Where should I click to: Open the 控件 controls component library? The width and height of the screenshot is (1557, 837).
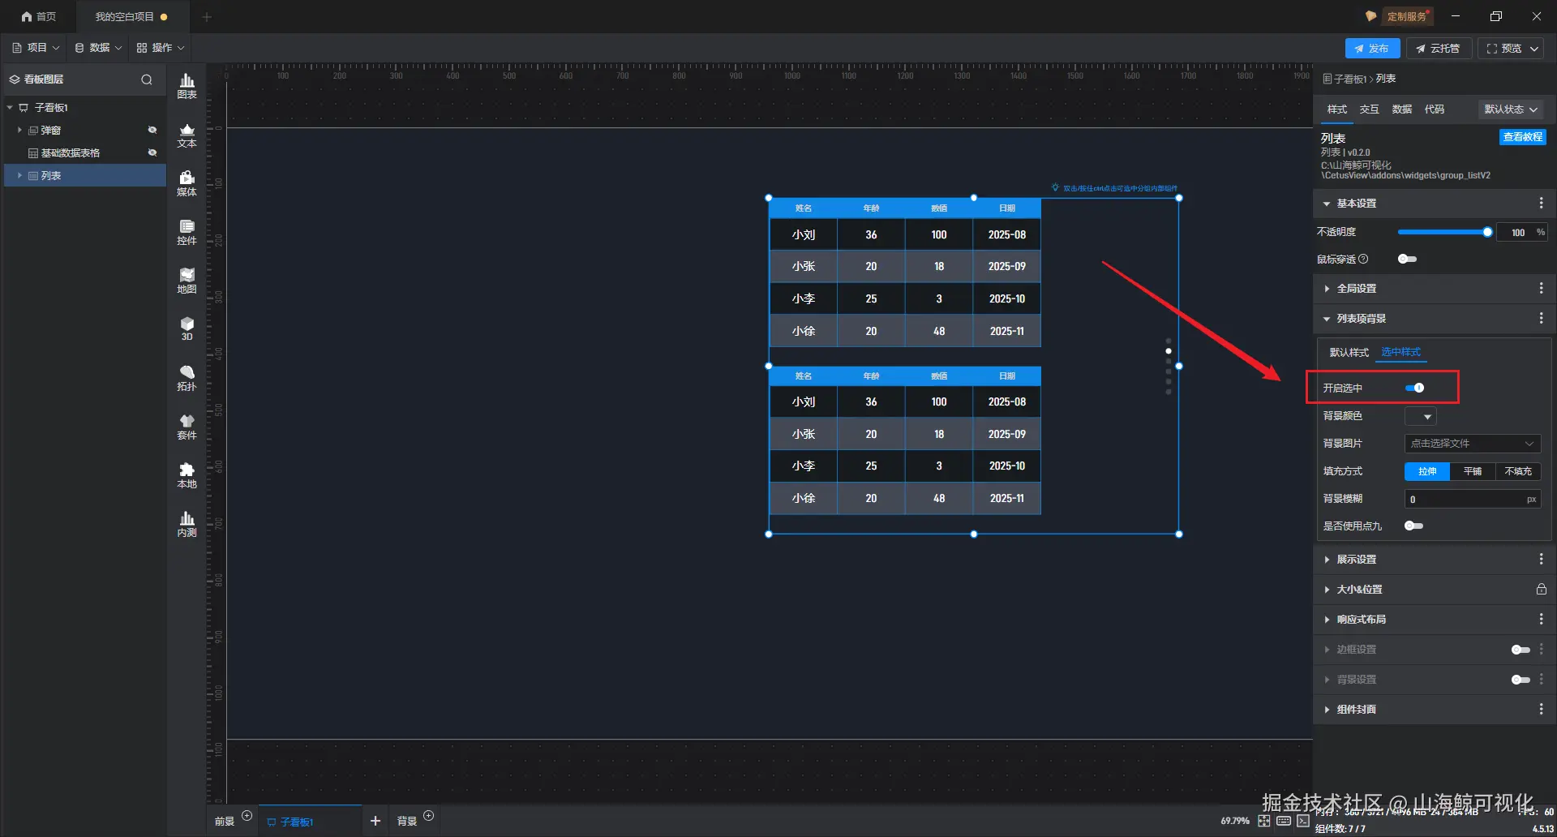point(187,232)
